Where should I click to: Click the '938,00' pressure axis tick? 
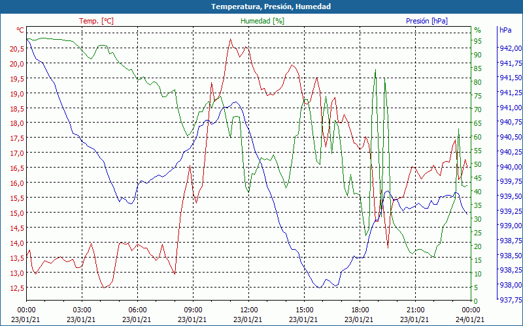click(x=511, y=285)
